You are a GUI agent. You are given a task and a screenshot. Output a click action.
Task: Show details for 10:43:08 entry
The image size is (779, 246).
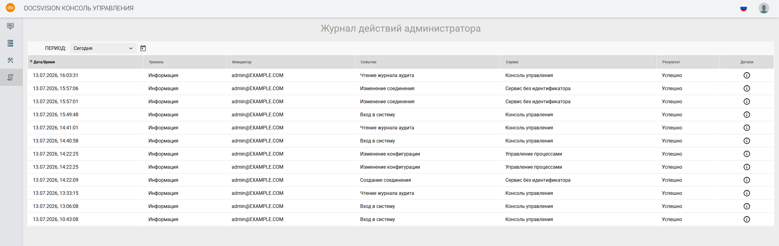(x=747, y=219)
